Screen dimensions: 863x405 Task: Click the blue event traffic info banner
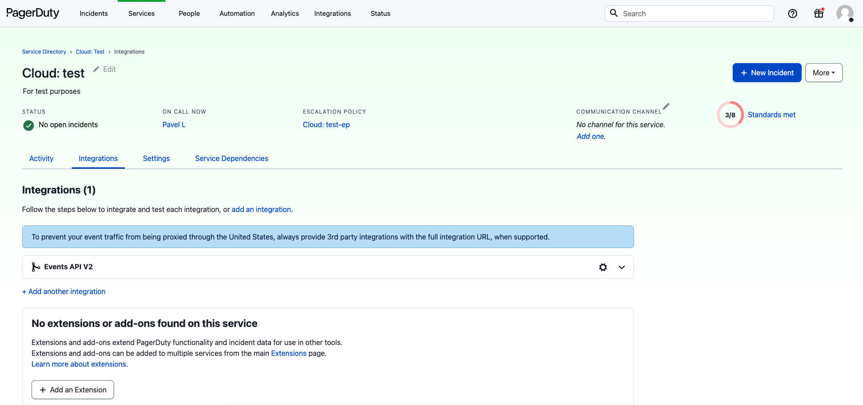(328, 237)
